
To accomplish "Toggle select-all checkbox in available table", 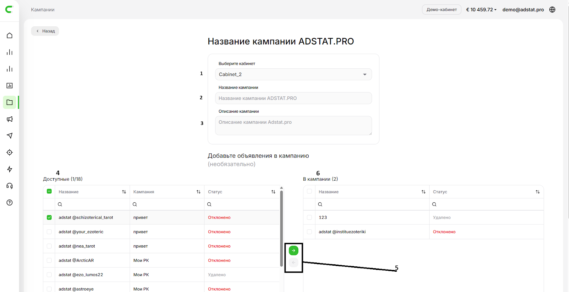I will click(x=49, y=191).
